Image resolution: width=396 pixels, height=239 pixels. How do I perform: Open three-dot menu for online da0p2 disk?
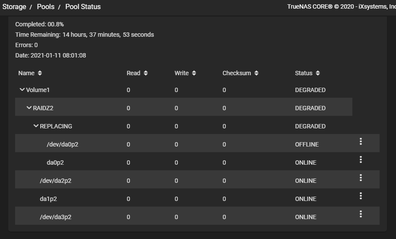click(x=361, y=159)
